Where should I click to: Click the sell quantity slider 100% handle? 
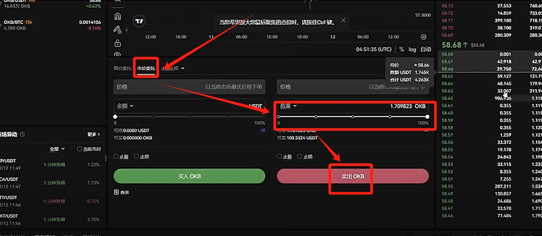[x=427, y=117]
